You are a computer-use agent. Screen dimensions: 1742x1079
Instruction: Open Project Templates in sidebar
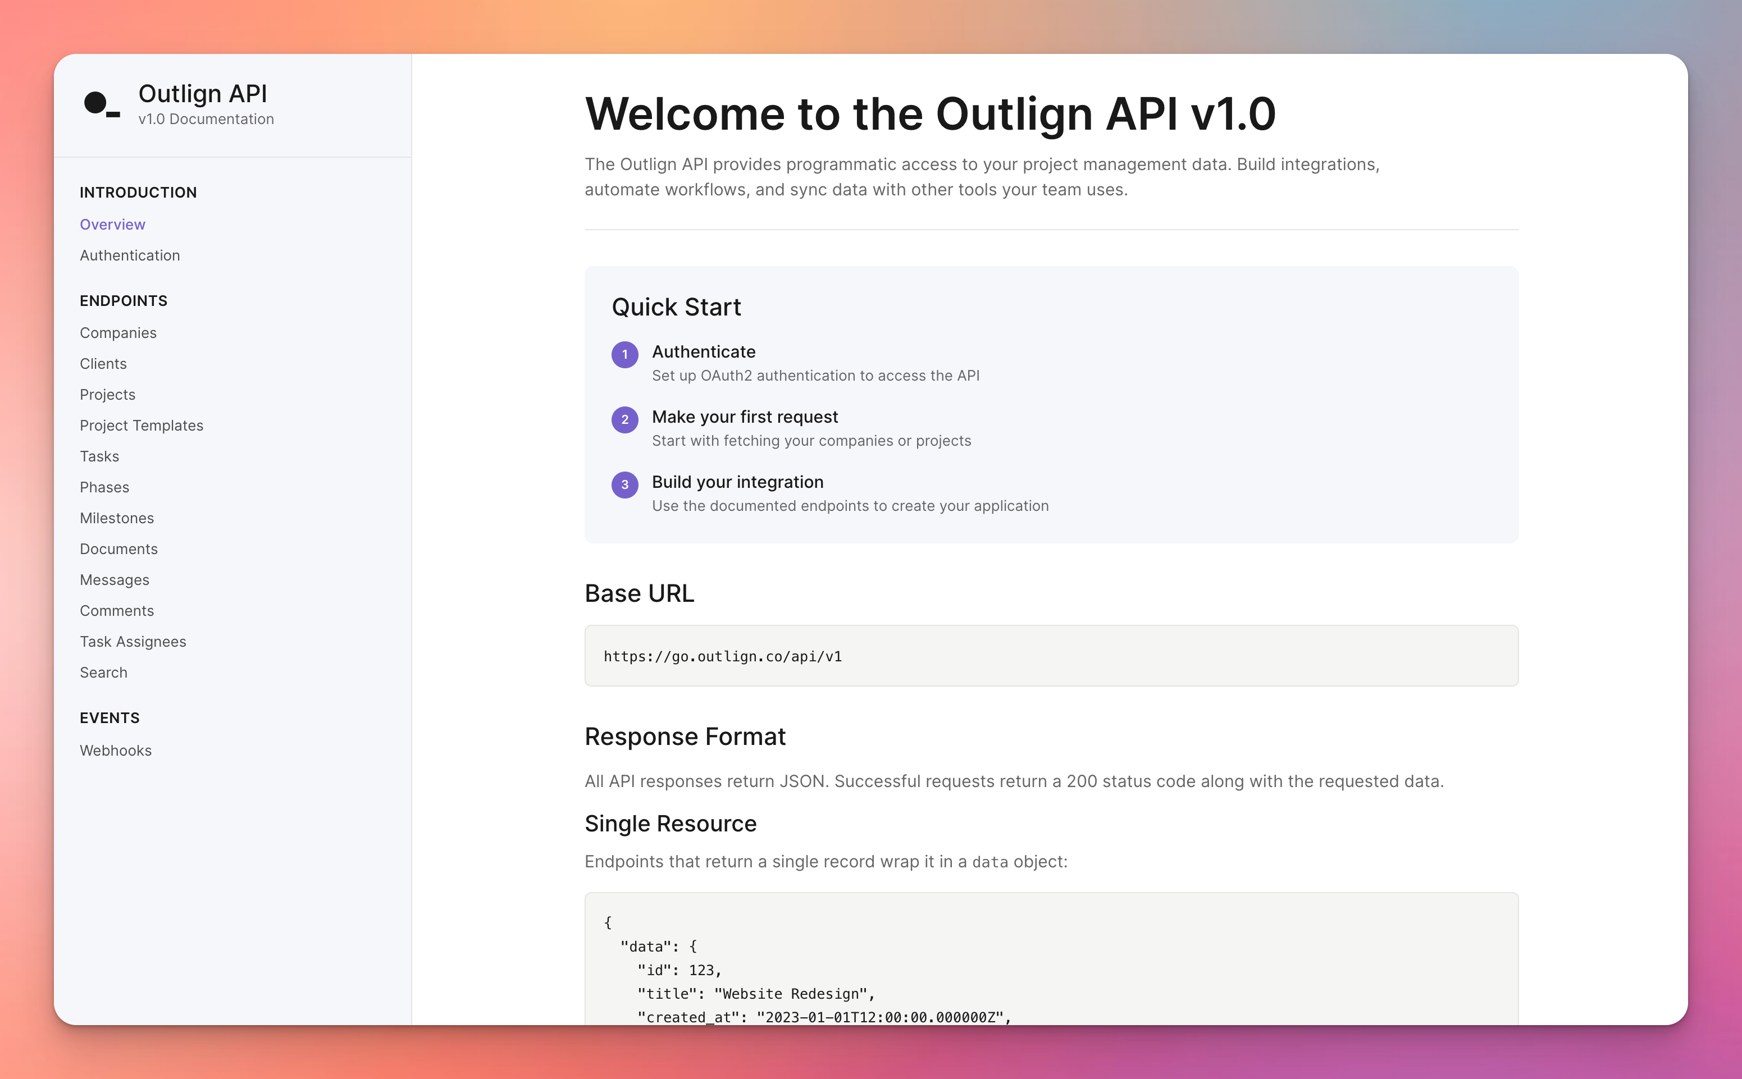click(x=142, y=426)
